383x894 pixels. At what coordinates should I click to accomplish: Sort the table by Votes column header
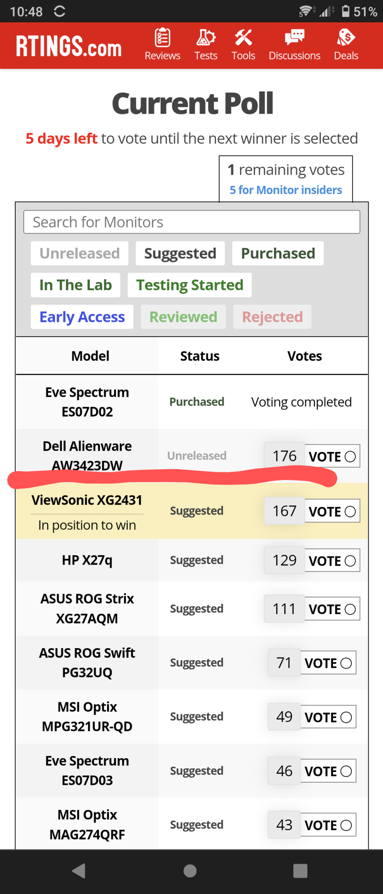click(x=304, y=356)
